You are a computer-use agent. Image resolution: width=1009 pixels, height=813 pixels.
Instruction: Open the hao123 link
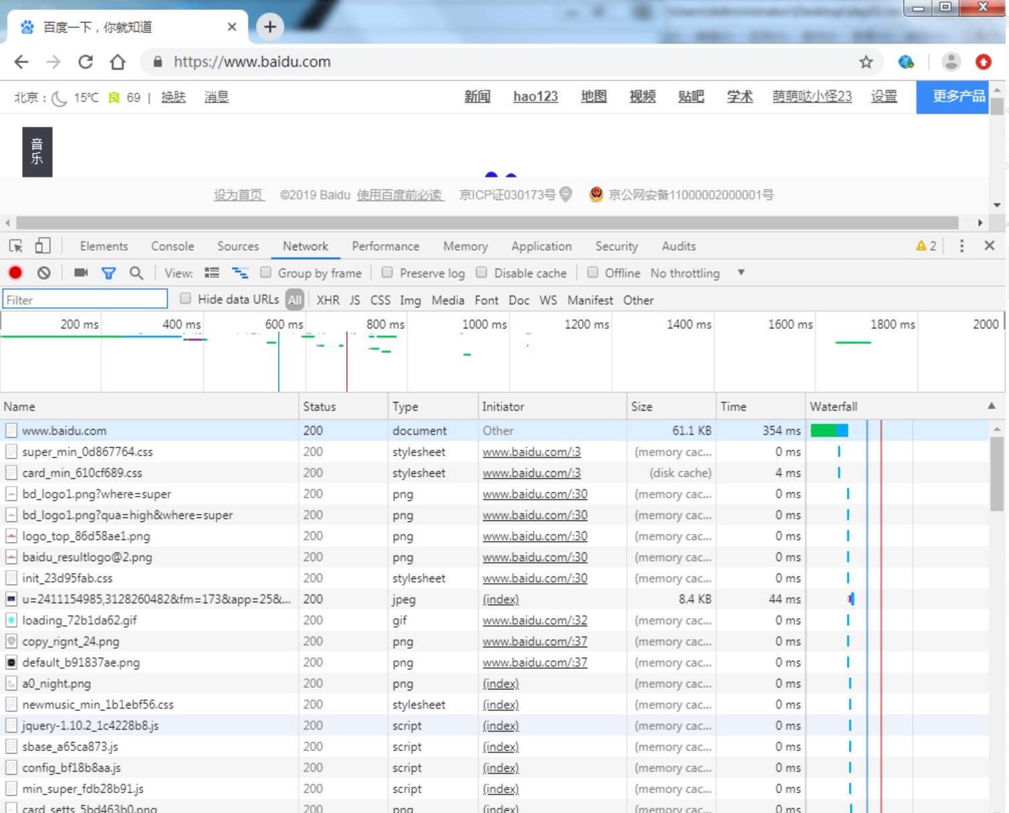536,96
